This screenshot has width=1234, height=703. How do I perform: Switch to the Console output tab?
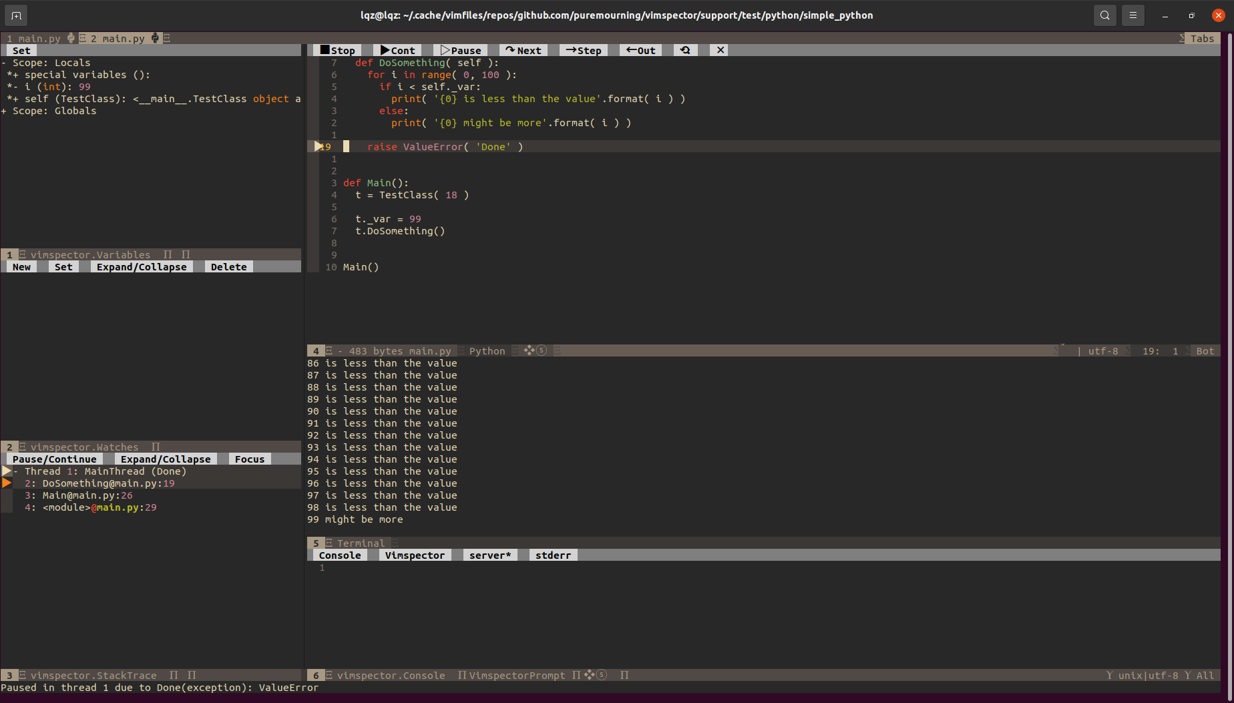coord(340,555)
